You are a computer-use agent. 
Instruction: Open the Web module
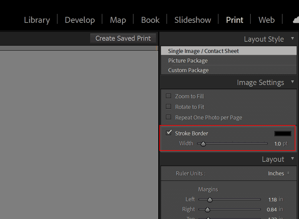point(266,20)
